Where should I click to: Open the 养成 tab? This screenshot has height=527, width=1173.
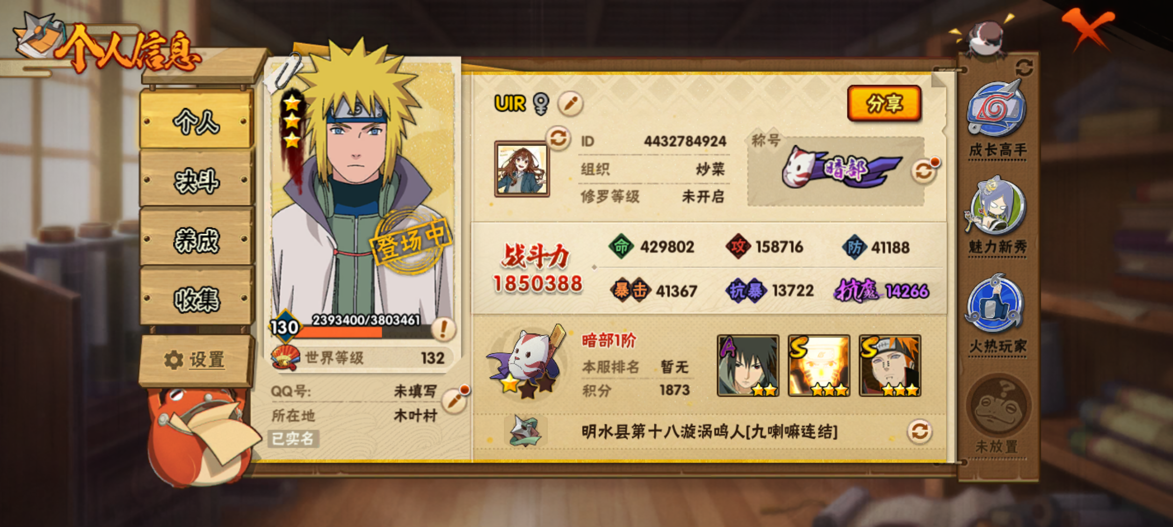196,240
